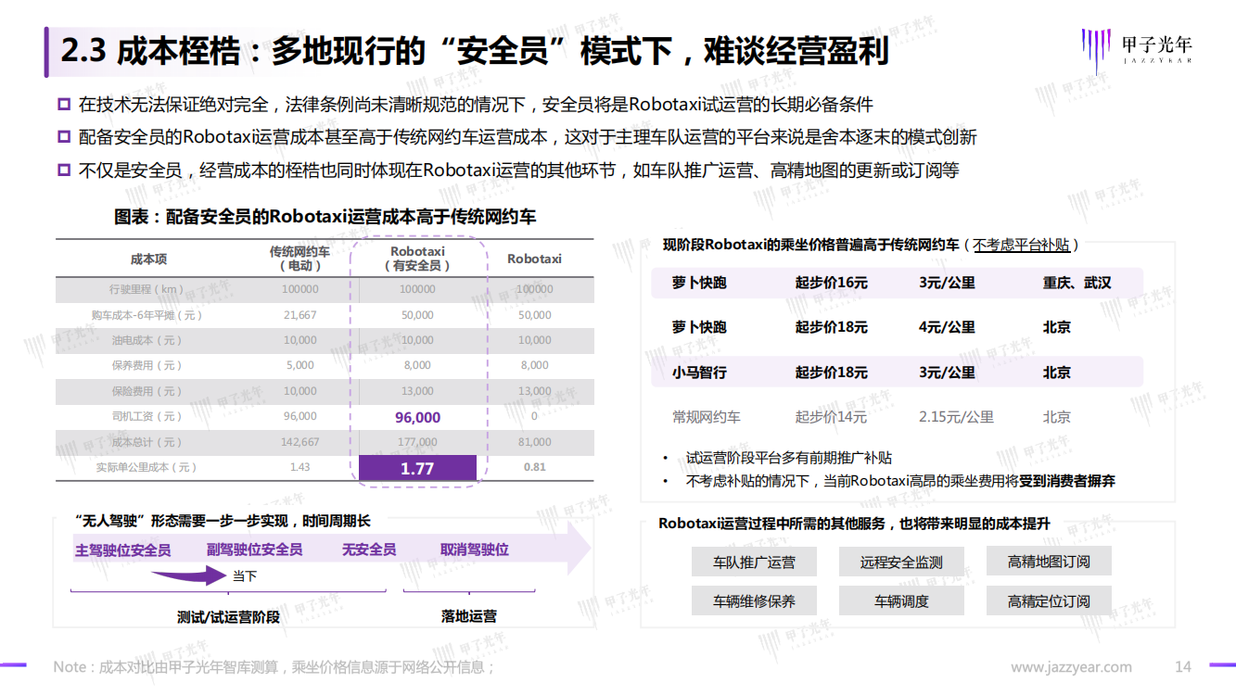Click the 小马智行 row name
The width and height of the screenshot is (1236, 695).
pos(699,373)
